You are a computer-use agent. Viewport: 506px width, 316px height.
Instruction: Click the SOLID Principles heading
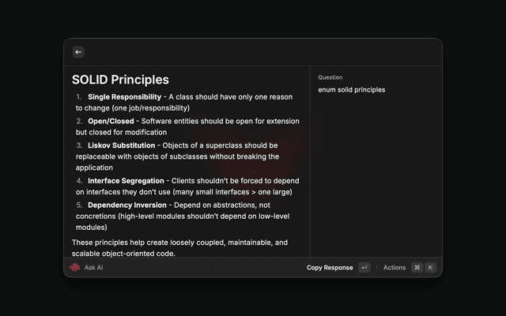tap(120, 80)
